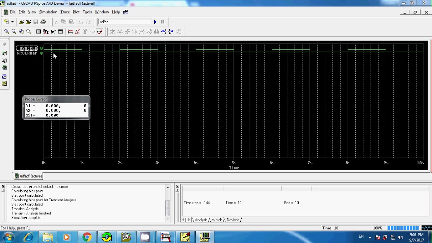This screenshot has width=432, height=243.
Task: Toggle the probe cursor toolbar button
Action: click(100, 31)
